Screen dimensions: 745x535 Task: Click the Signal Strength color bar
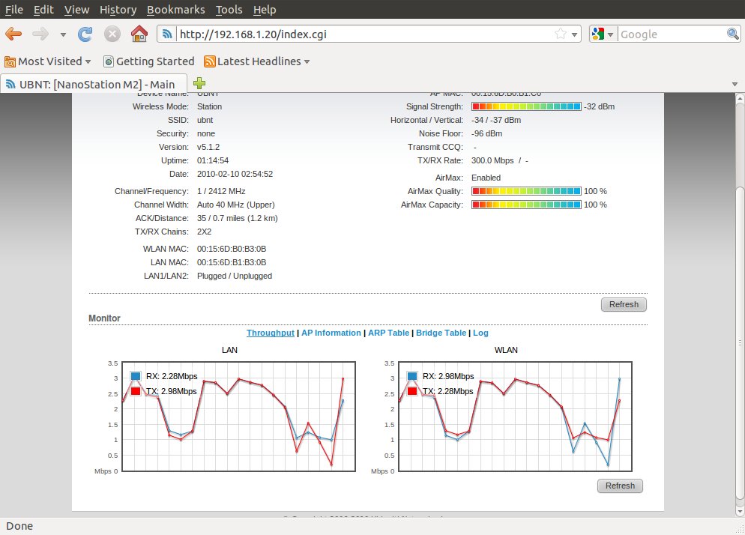(x=526, y=107)
